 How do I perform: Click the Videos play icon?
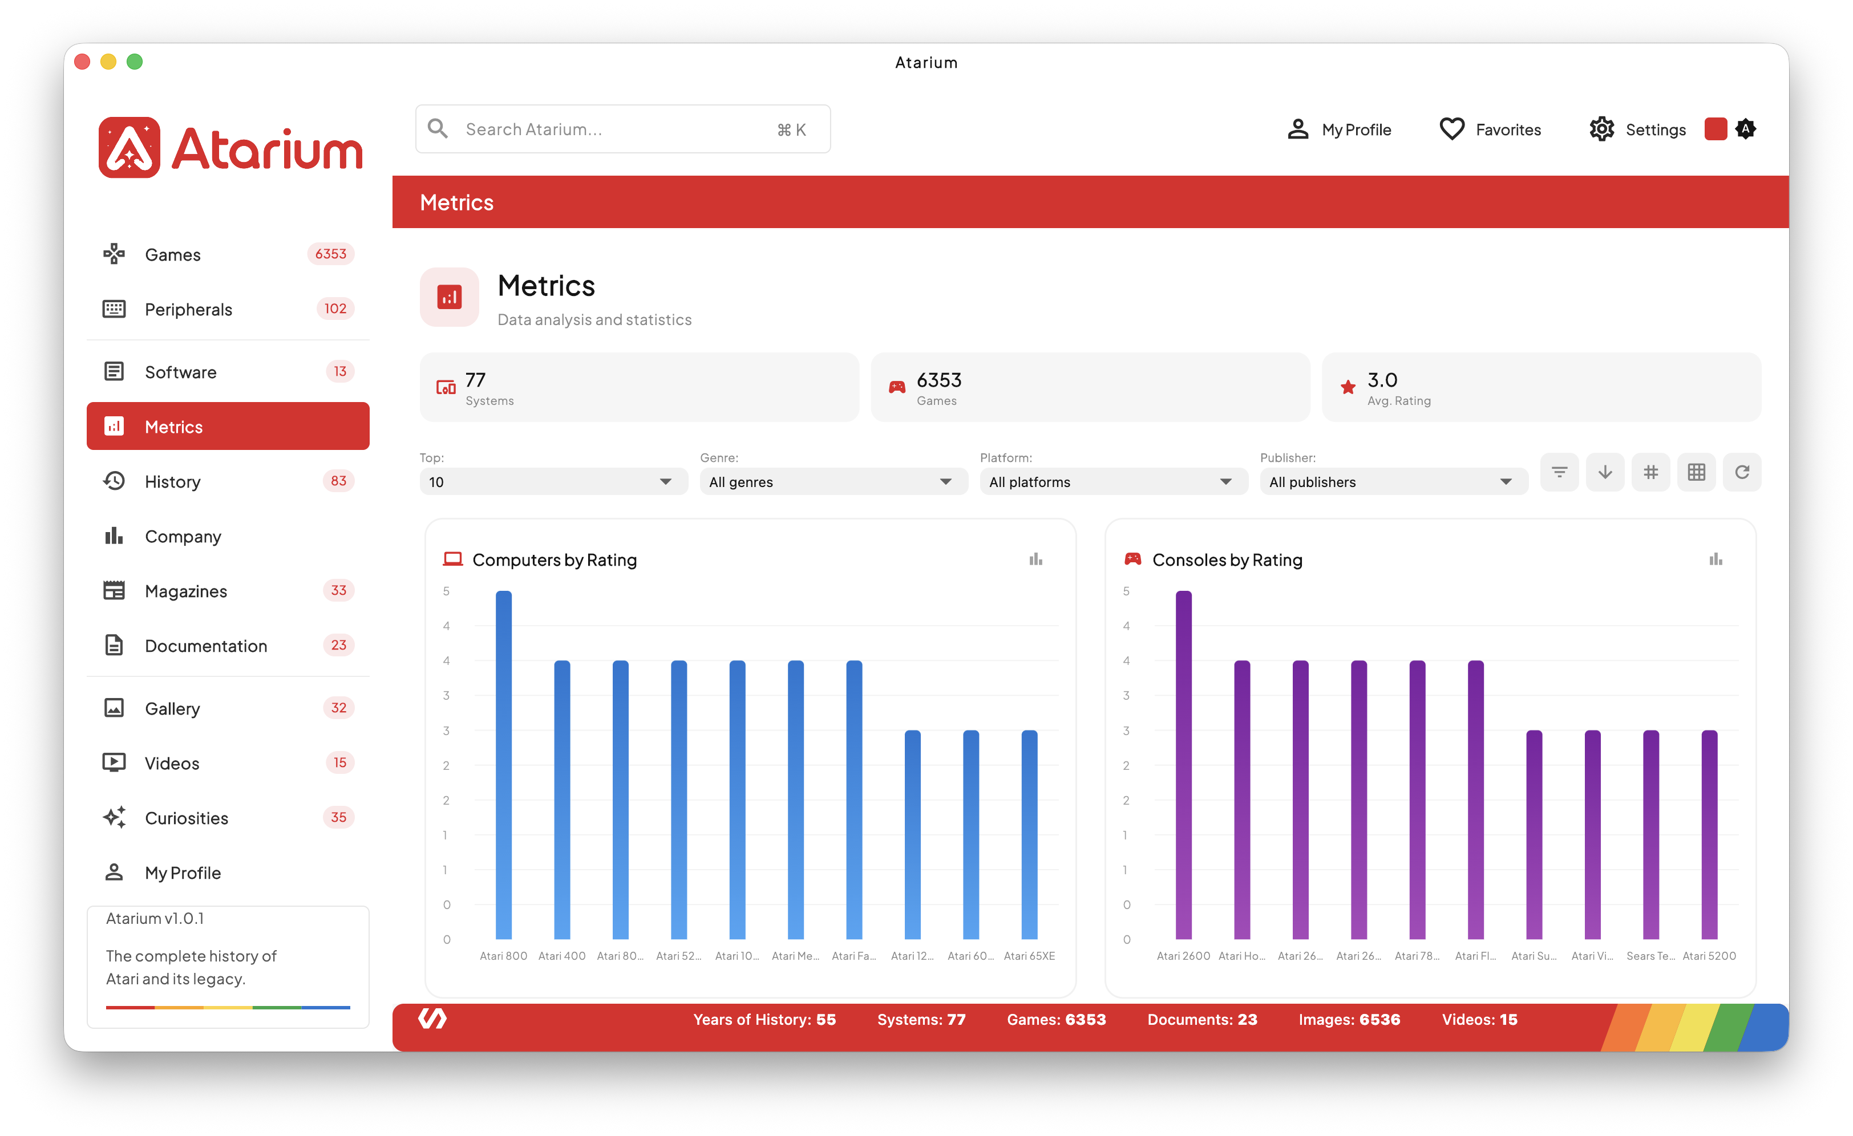[x=114, y=763]
